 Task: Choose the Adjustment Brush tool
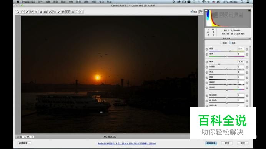coord(59,11)
